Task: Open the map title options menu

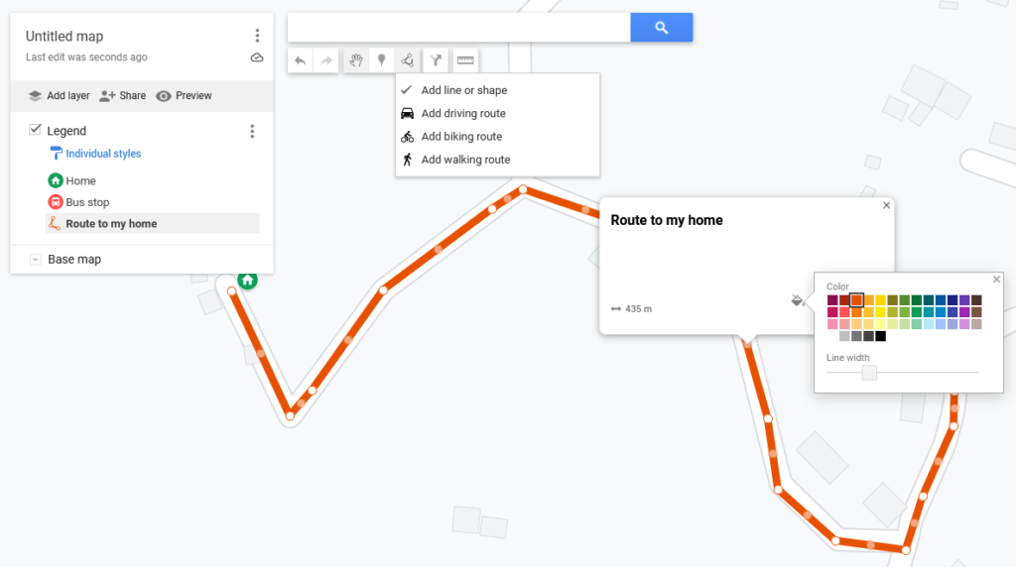Action: click(x=257, y=36)
